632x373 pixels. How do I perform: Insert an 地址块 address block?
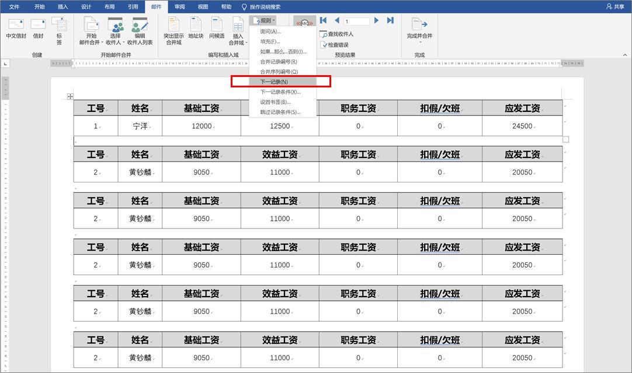[x=195, y=29]
